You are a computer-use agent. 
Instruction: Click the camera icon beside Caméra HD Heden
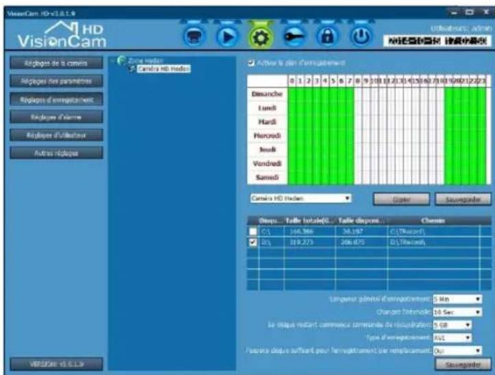pyautogui.click(x=133, y=68)
